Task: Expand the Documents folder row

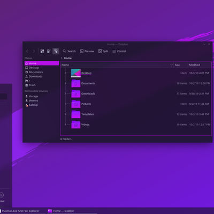Action: tap(65, 83)
